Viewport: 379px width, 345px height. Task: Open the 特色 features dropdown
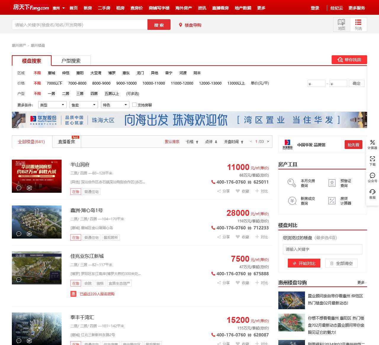coord(115,105)
